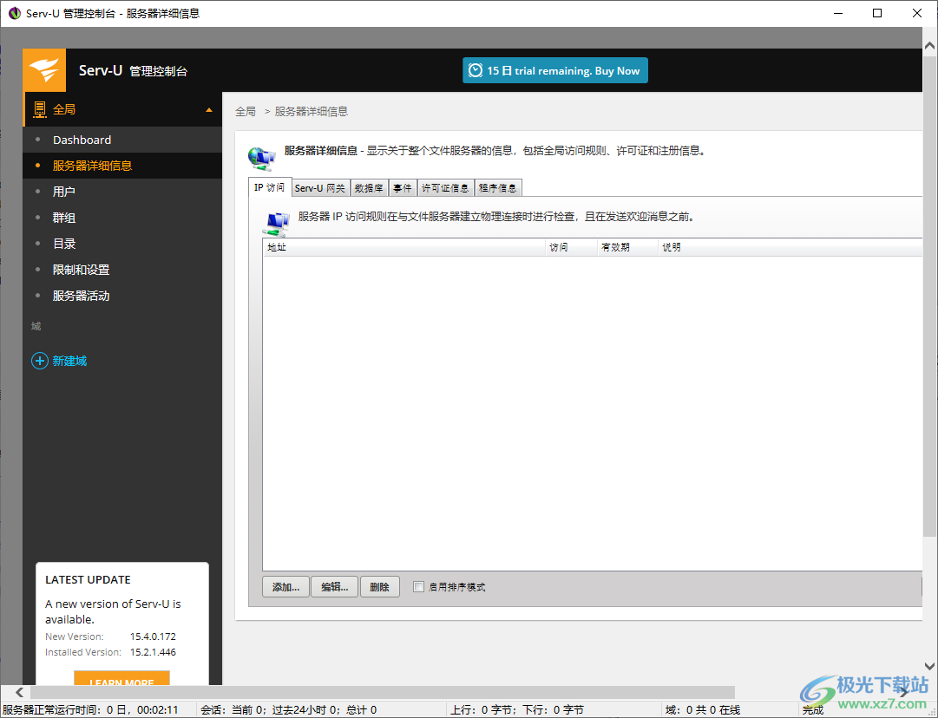This screenshot has width=938, height=718.
Task: Open 群组 in the sidebar
Action: pos(122,218)
